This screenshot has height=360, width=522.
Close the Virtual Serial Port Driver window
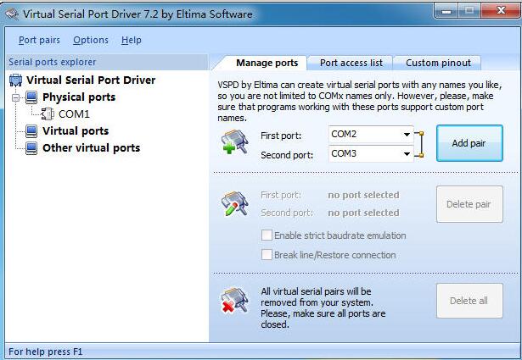point(501,11)
